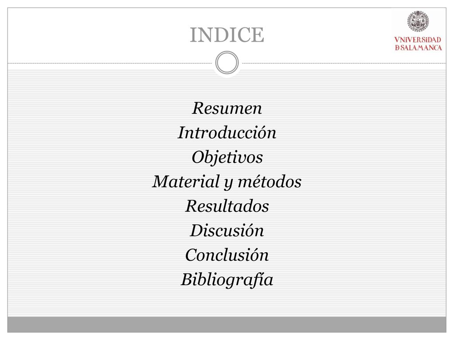Image resolution: width=454 pixels, height=340 pixels.
Task: Click the Introducción index entry
Action: (227, 133)
